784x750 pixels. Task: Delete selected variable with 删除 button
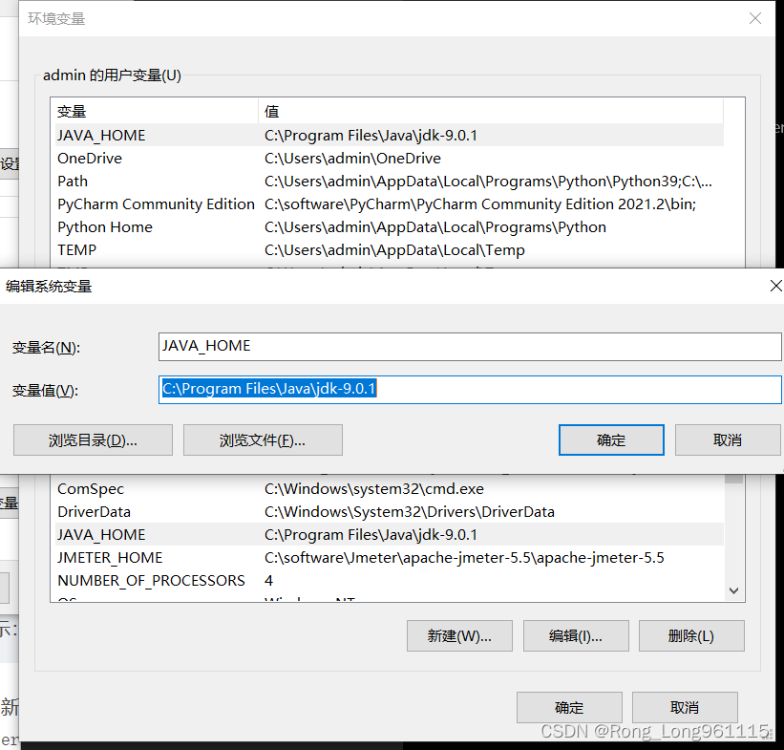pyautogui.click(x=691, y=635)
